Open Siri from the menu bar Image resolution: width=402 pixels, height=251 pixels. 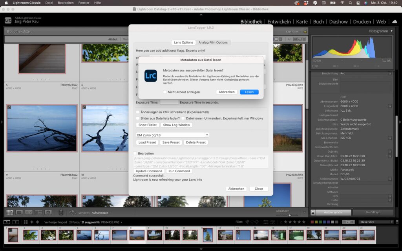click(x=365, y=3)
